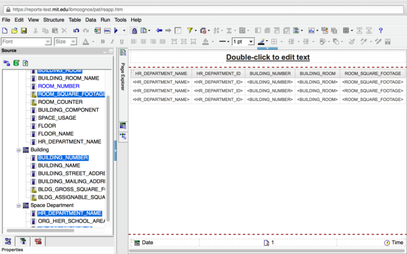Collapse the Building tree node
407x254 pixels.
coord(18,150)
